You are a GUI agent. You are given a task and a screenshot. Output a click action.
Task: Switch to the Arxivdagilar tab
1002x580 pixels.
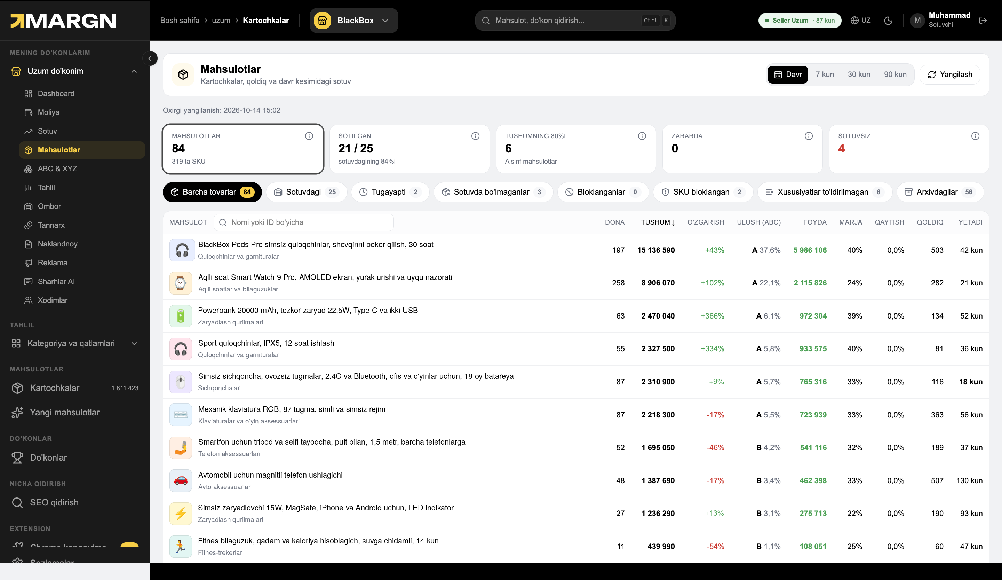pyautogui.click(x=940, y=192)
